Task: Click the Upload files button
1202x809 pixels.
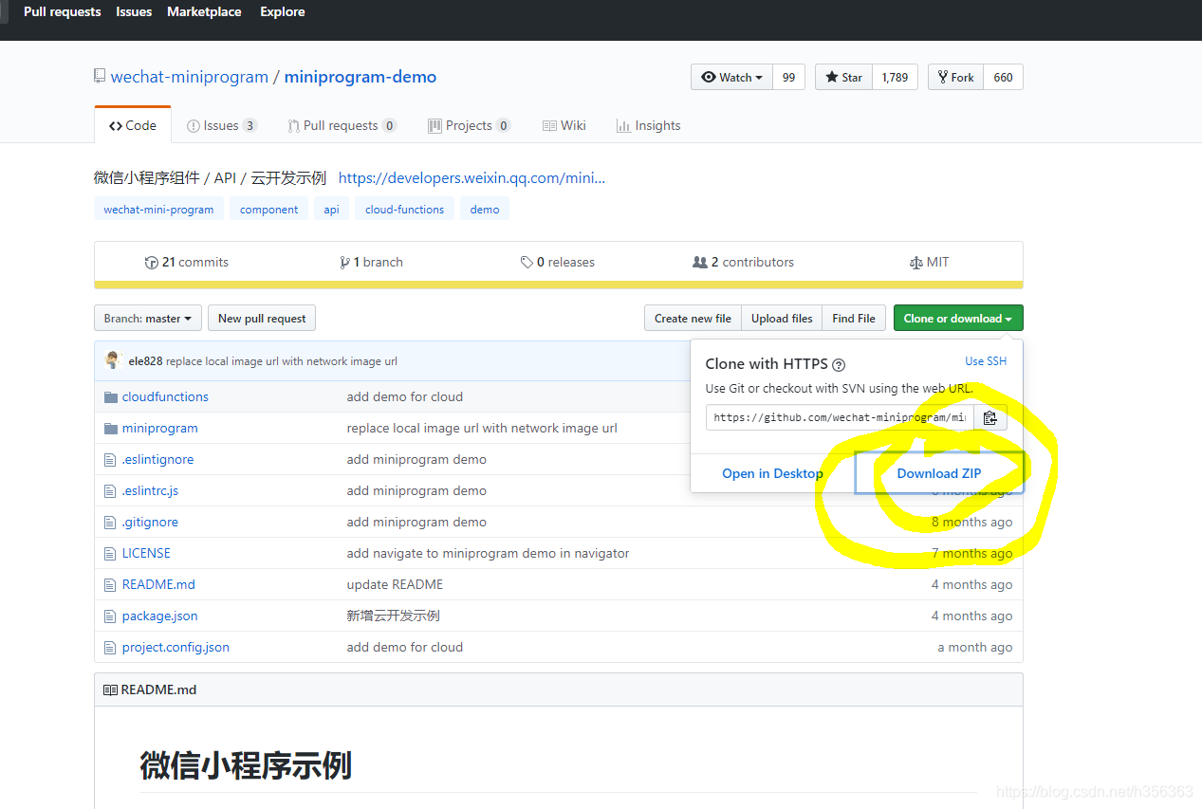Action: [782, 319]
